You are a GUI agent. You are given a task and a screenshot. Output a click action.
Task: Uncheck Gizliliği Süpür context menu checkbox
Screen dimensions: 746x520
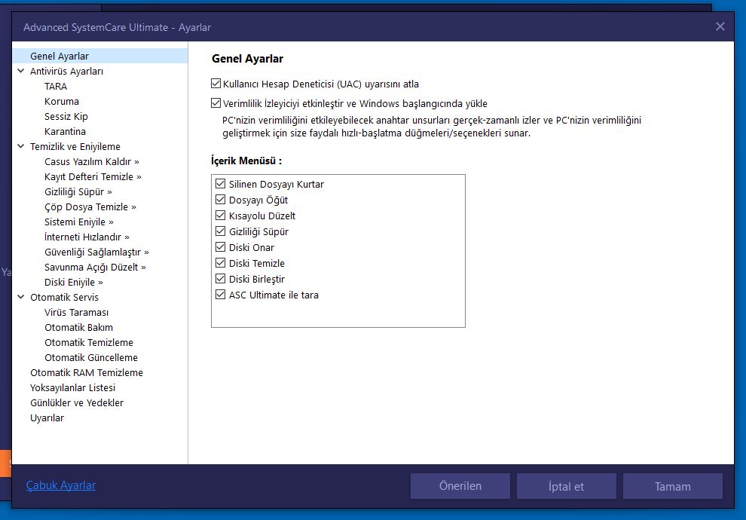tap(220, 231)
